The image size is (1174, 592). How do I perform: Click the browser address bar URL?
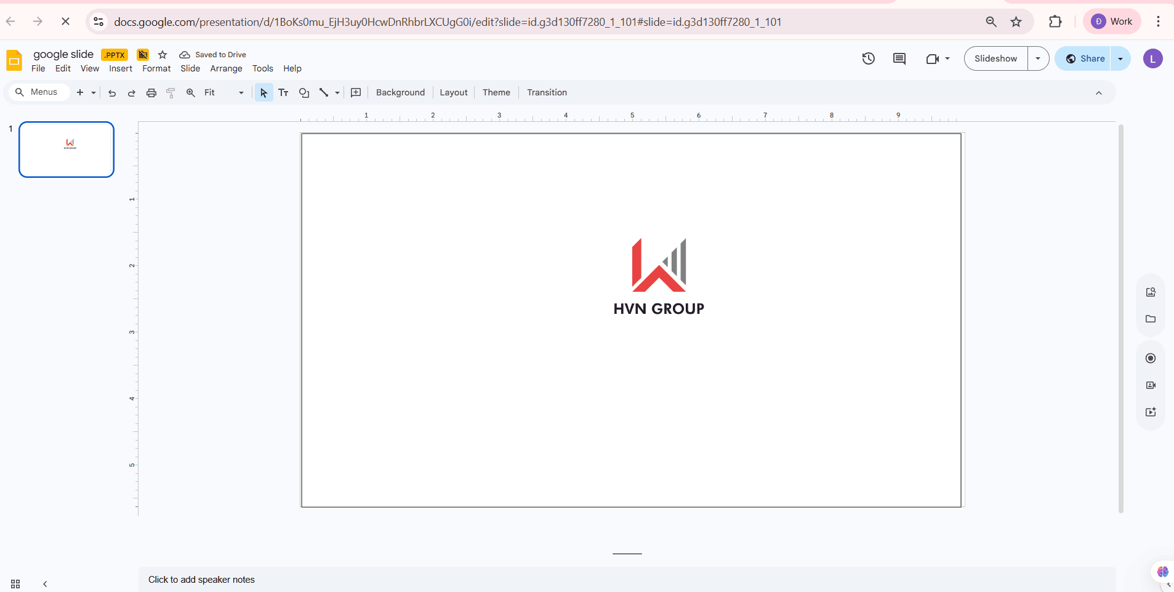point(448,22)
